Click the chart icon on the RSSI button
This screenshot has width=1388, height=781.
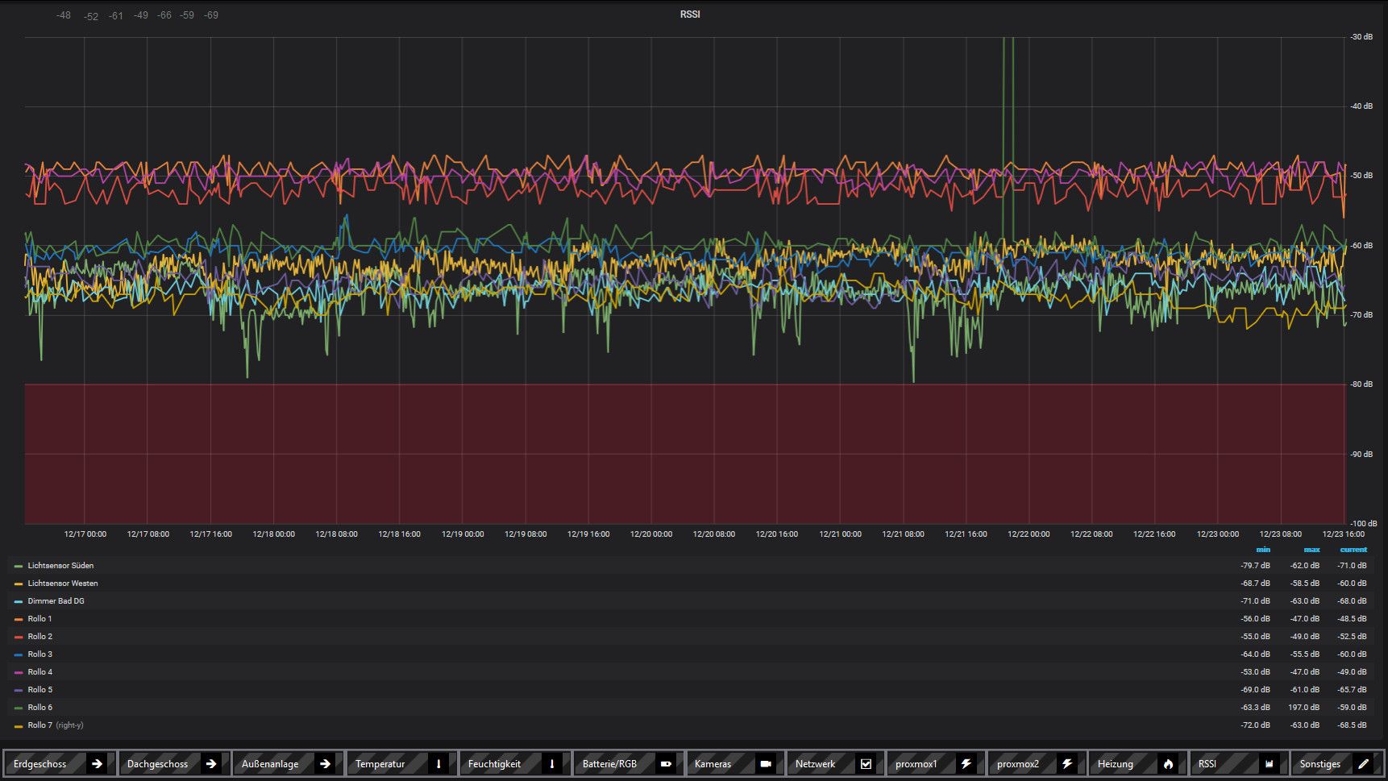(x=1269, y=764)
